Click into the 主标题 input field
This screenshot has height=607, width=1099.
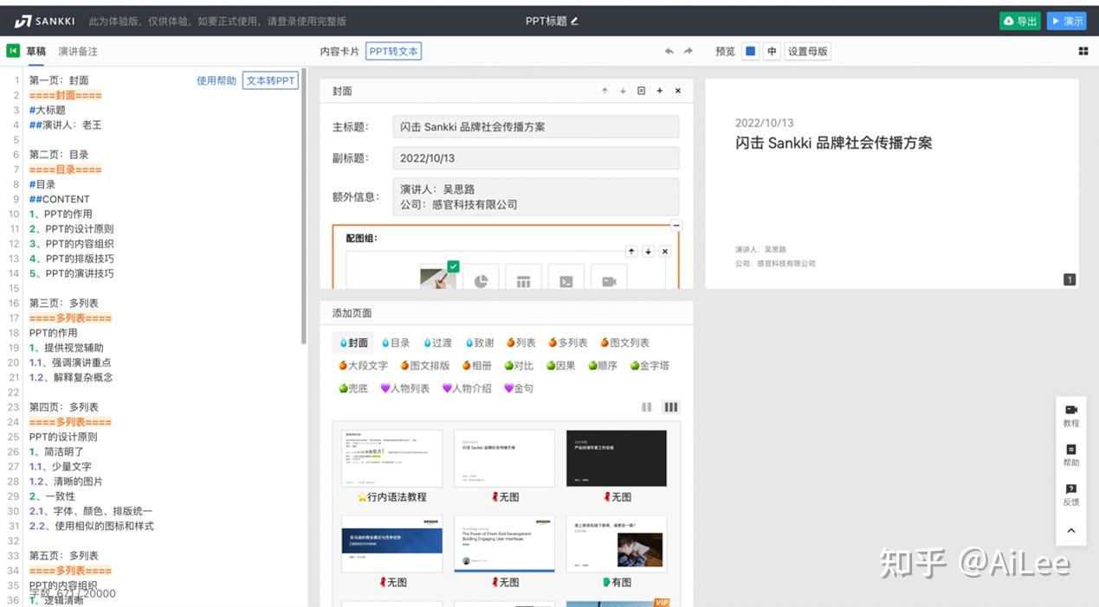click(536, 127)
